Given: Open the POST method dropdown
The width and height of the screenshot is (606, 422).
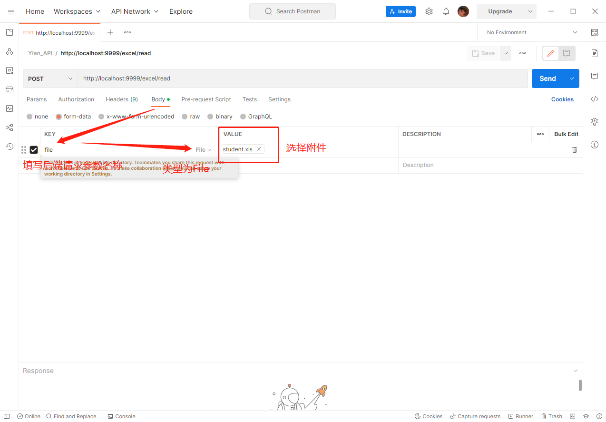Looking at the screenshot, I should pos(50,79).
